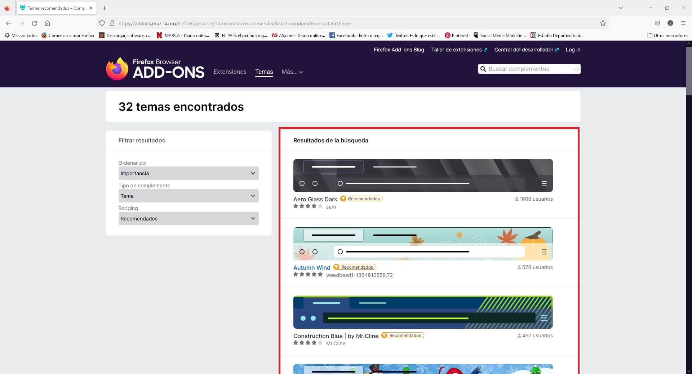Focus the Buscar complementos search field
Screen dimensions: 692x374
point(529,69)
